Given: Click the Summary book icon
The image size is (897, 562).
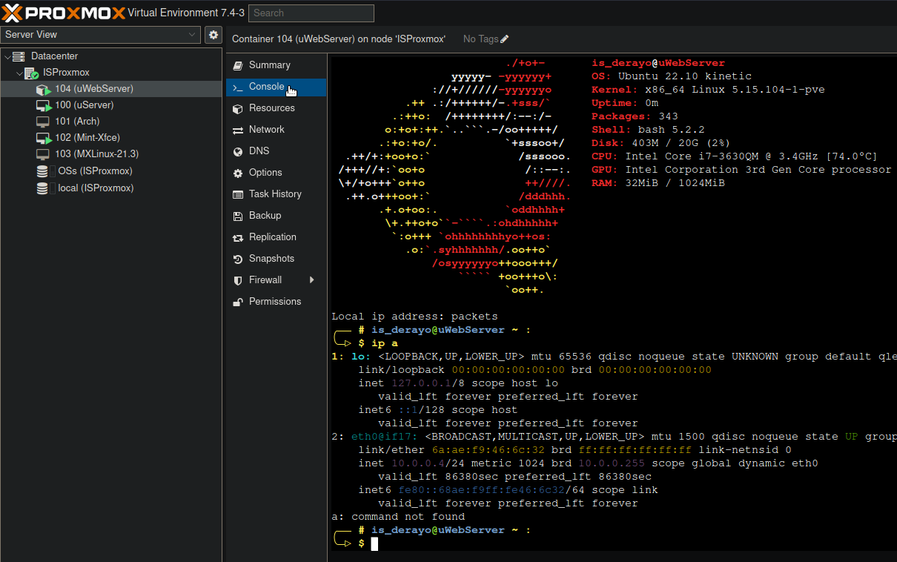Looking at the screenshot, I should (238, 65).
